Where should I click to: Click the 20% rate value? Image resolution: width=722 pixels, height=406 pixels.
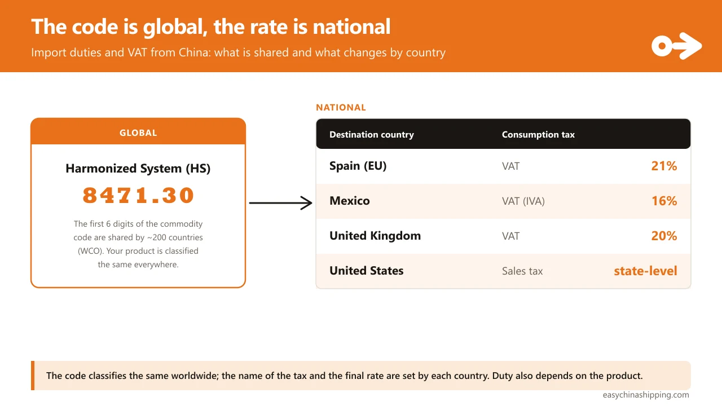(x=664, y=236)
